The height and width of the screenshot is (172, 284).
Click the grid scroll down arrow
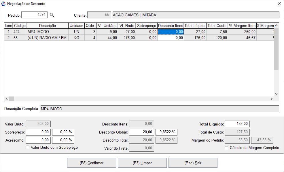[276, 94]
